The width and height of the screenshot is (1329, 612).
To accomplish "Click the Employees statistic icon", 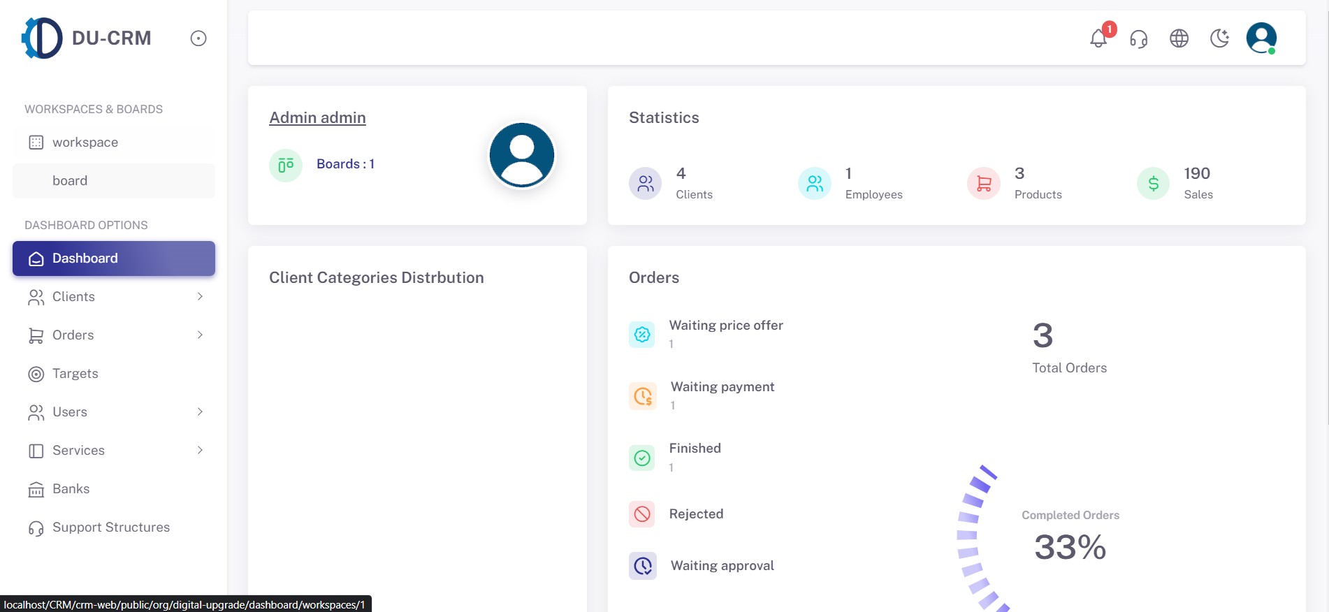I will pyautogui.click(x=815, y=184).
